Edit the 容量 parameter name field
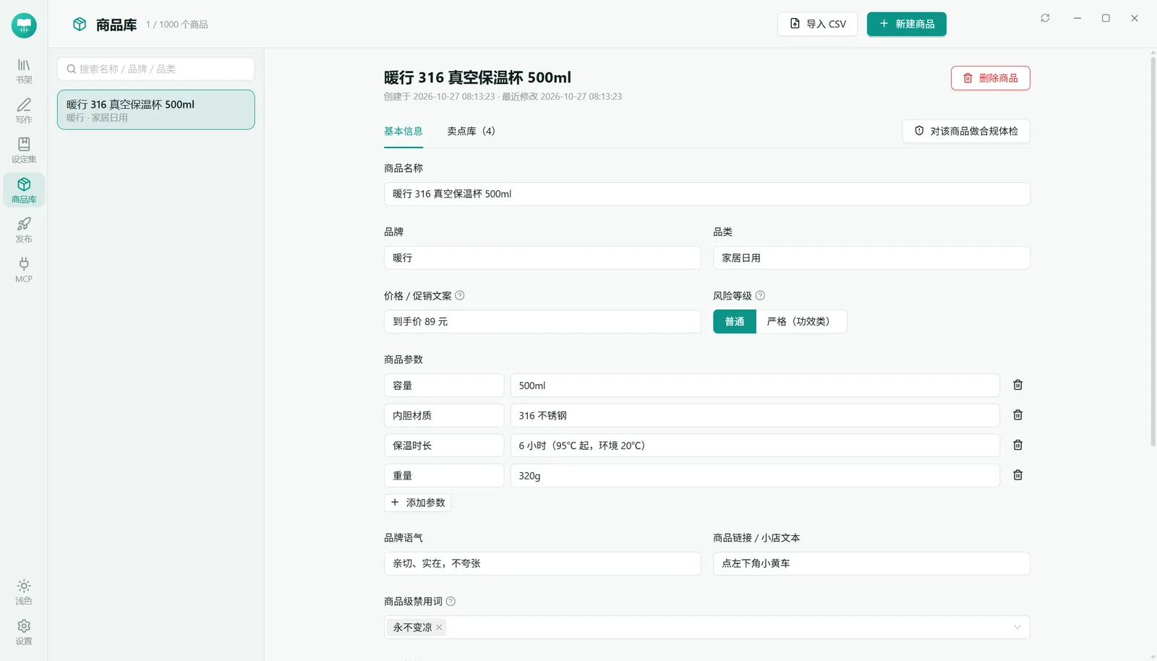Image resolution: width=1157 pixels, height=661 pixels. click(x=444, y=385)
